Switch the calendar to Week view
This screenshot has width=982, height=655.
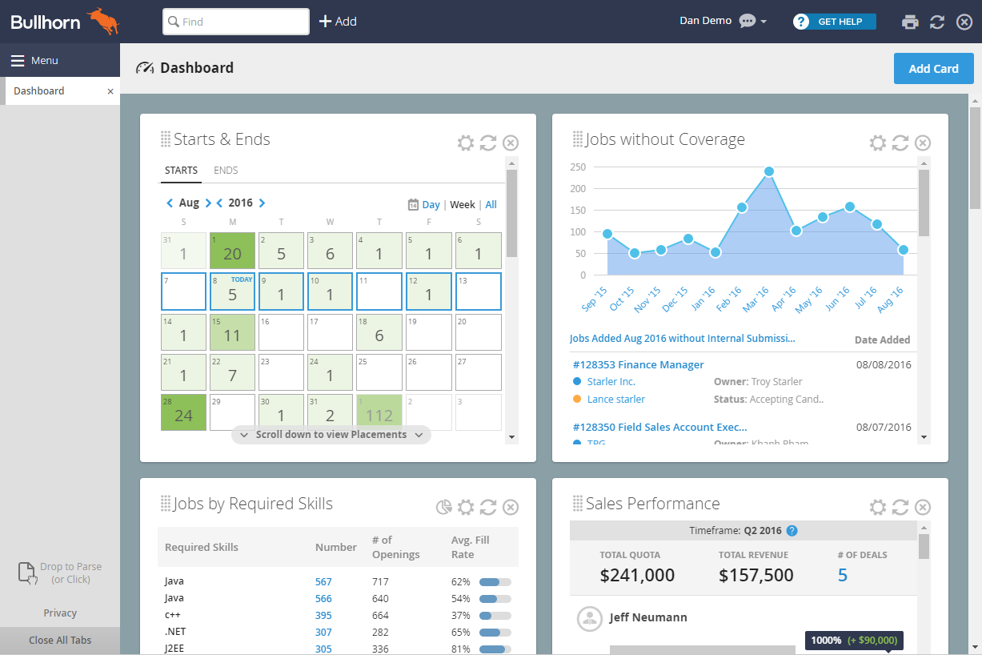click(x=463, y=204)
